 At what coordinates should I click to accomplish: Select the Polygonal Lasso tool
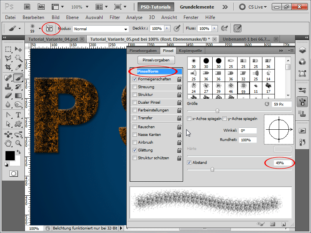(8, 58)
